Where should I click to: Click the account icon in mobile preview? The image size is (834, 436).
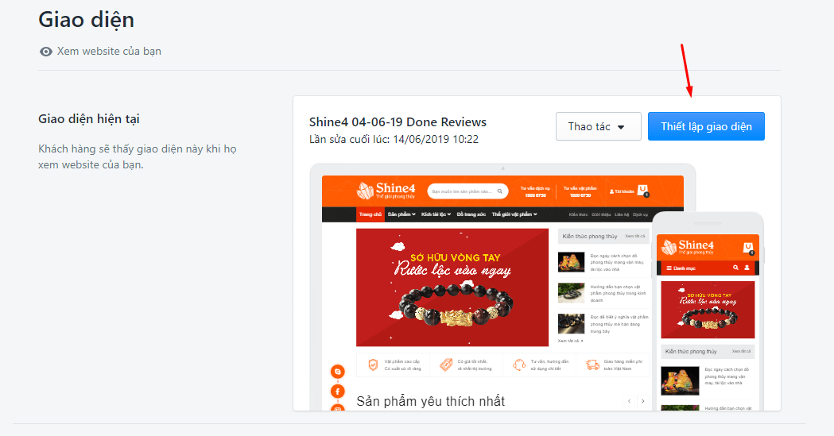tap(747, 268)
